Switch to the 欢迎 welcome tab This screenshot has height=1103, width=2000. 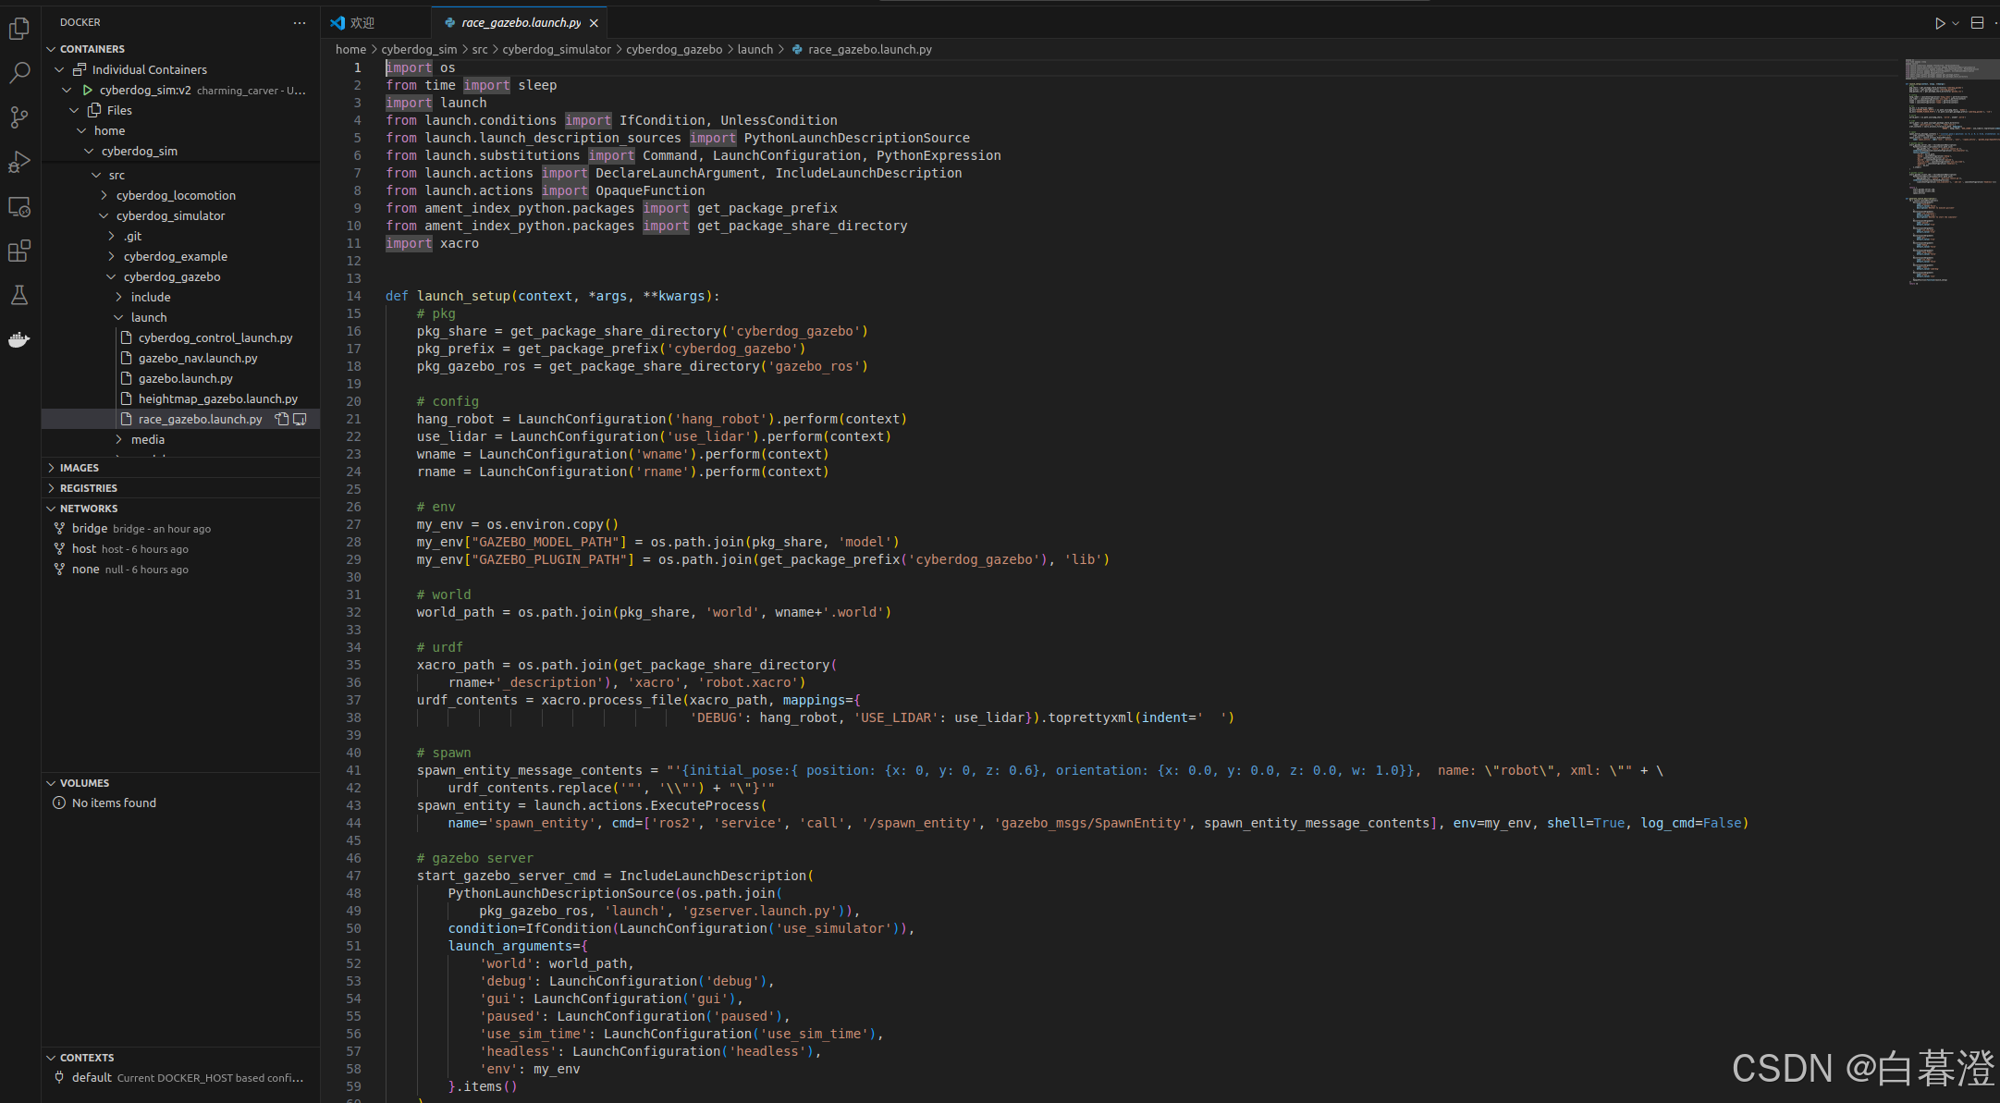click(x=362, y=23)
